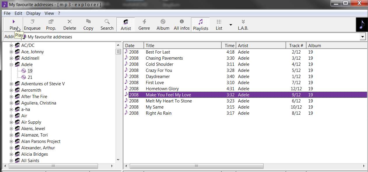Collapse the Adele artist node

[11, 65]
